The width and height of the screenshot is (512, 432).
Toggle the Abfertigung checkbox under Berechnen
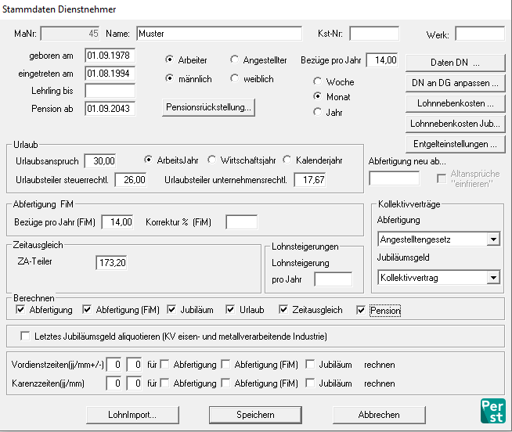tap(20, 310)
